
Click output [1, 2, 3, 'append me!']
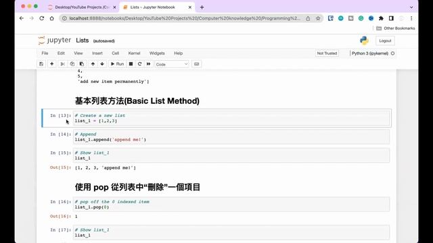coord(106,168)
